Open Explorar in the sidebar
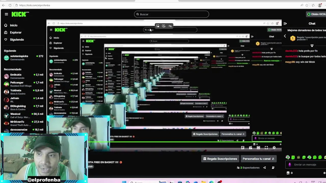The width and height of the screenshot is (326, 183). click(13, 33)
